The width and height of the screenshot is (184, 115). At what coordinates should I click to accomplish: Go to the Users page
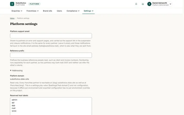point(59,11)
